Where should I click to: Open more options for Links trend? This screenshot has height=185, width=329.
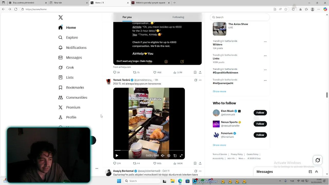tap(265, 56)
